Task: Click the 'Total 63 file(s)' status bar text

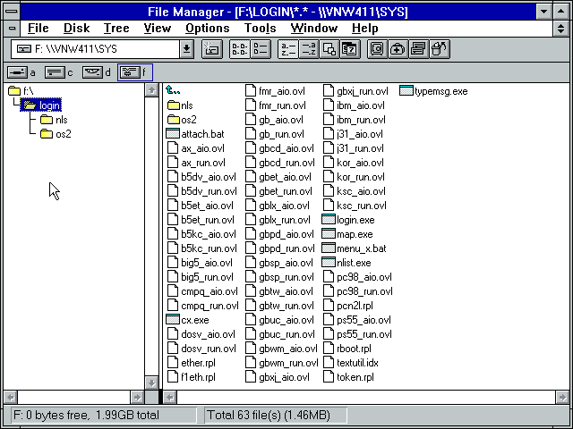Action: (x=269, y=415)
